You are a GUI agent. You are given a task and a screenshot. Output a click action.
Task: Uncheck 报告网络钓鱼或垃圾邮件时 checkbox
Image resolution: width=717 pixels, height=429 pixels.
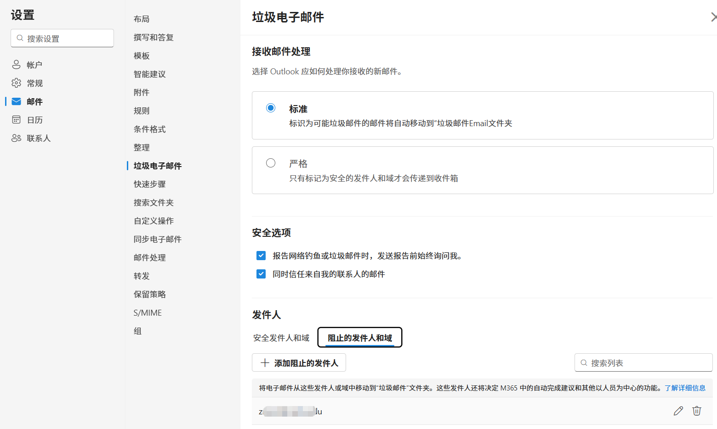tap(261, 256)
